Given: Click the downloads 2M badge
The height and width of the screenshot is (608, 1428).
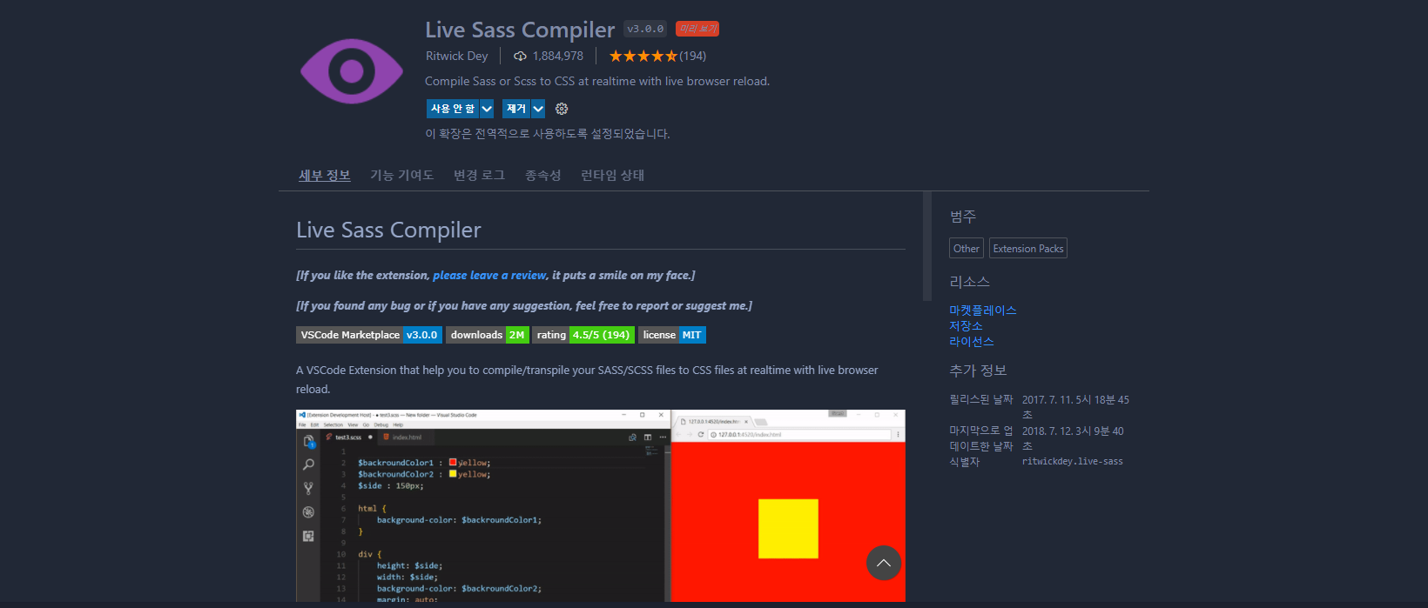Looking at the screenshot, I should coord(488,335).
